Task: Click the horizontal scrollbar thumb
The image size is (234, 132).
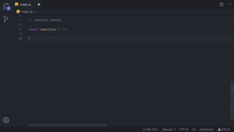Action: 68,125
